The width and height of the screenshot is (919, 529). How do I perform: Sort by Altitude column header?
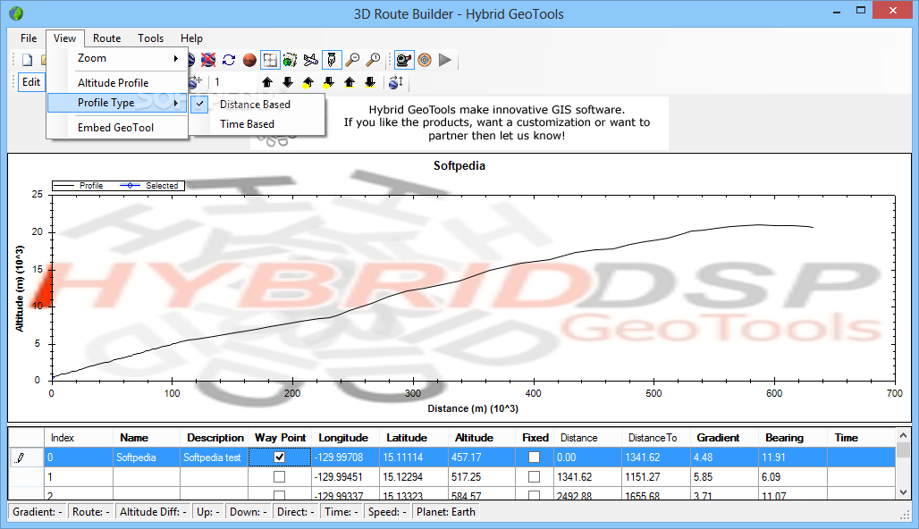(x=481, y=438)
